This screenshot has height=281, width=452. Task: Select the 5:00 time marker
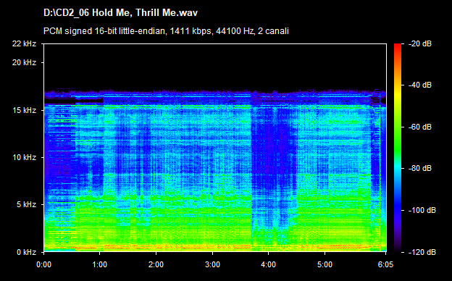(325, 264)
